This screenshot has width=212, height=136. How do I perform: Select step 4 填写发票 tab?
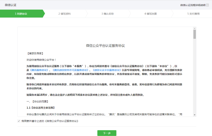[150, 13]
